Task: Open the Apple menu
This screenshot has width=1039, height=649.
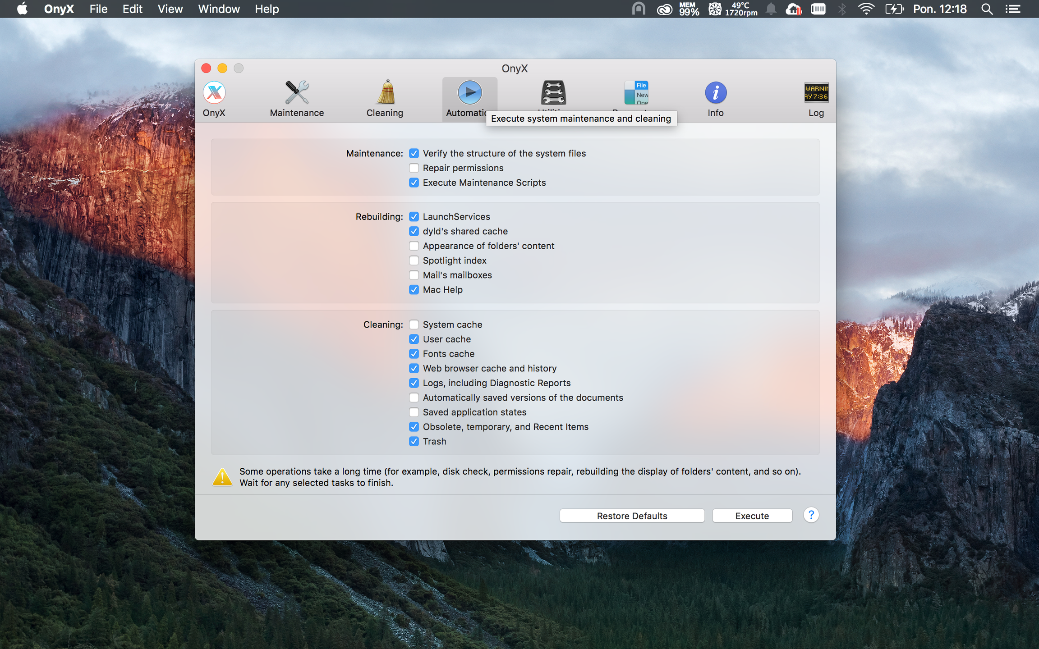Action: tap(22, 9)
